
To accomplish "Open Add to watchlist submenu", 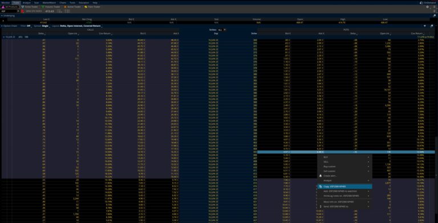I will (x=344, y=191).
